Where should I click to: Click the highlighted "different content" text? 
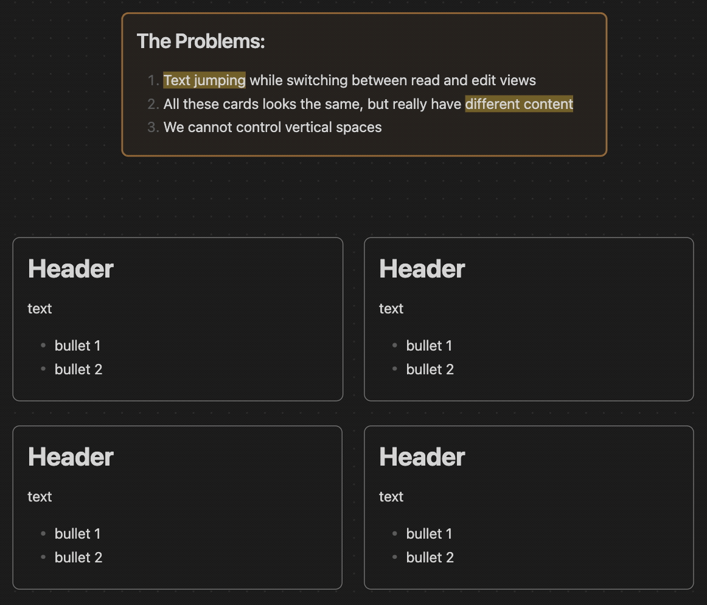519,104
